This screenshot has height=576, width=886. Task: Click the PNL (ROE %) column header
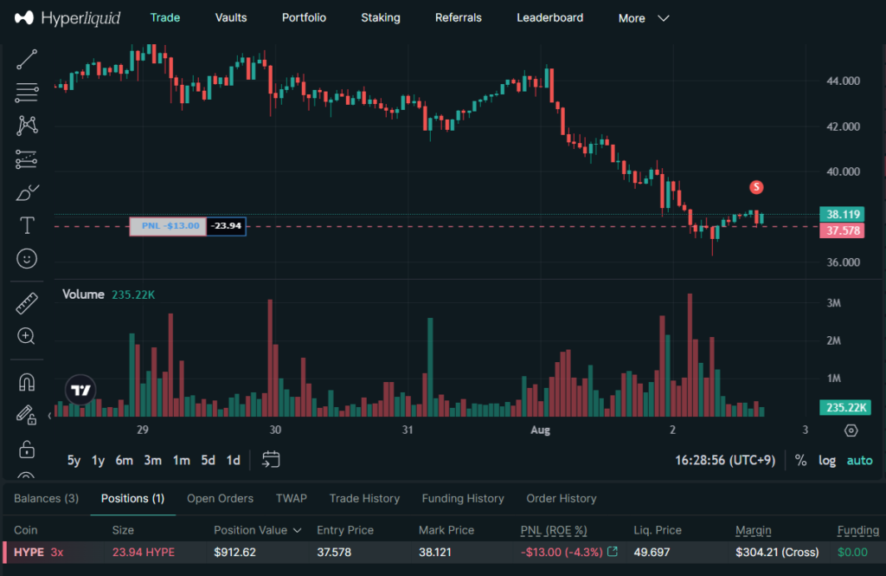click(x=554, y=530)
